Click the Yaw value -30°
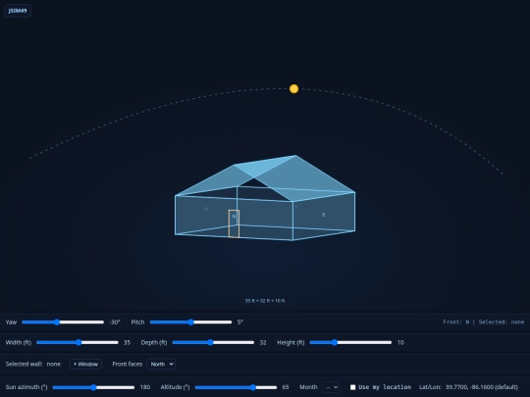 tap(115, 323)
